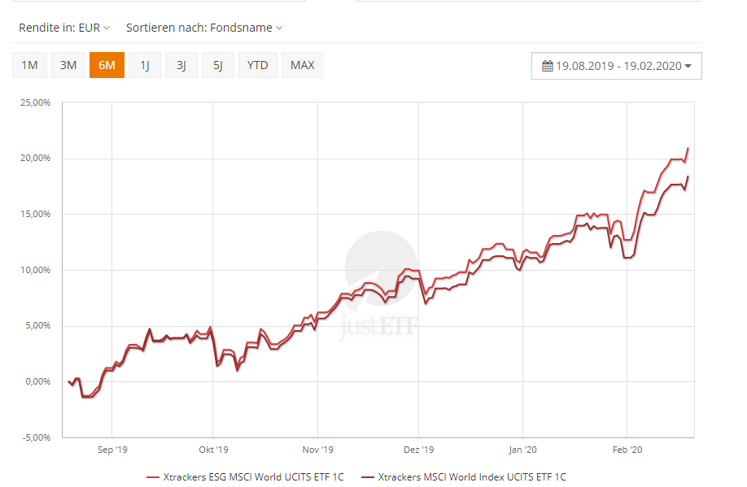Click the chevron arrow next to Fondsname
747x487 pixels.
279,28
